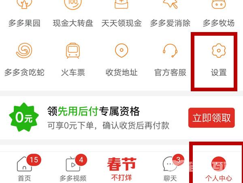243x183 pixels.
Task: Open the 多多果园 orchard icon
Action: [24, 4]
